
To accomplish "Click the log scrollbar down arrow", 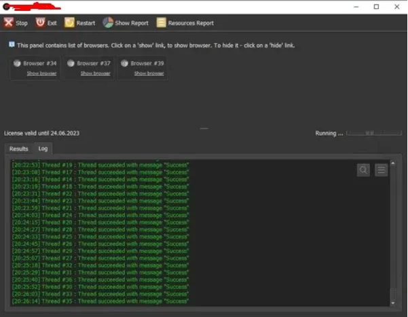I will 393,303.
